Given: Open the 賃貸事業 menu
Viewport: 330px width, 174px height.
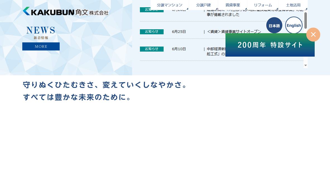Looking at the screenshot, I should coord(233,5).
